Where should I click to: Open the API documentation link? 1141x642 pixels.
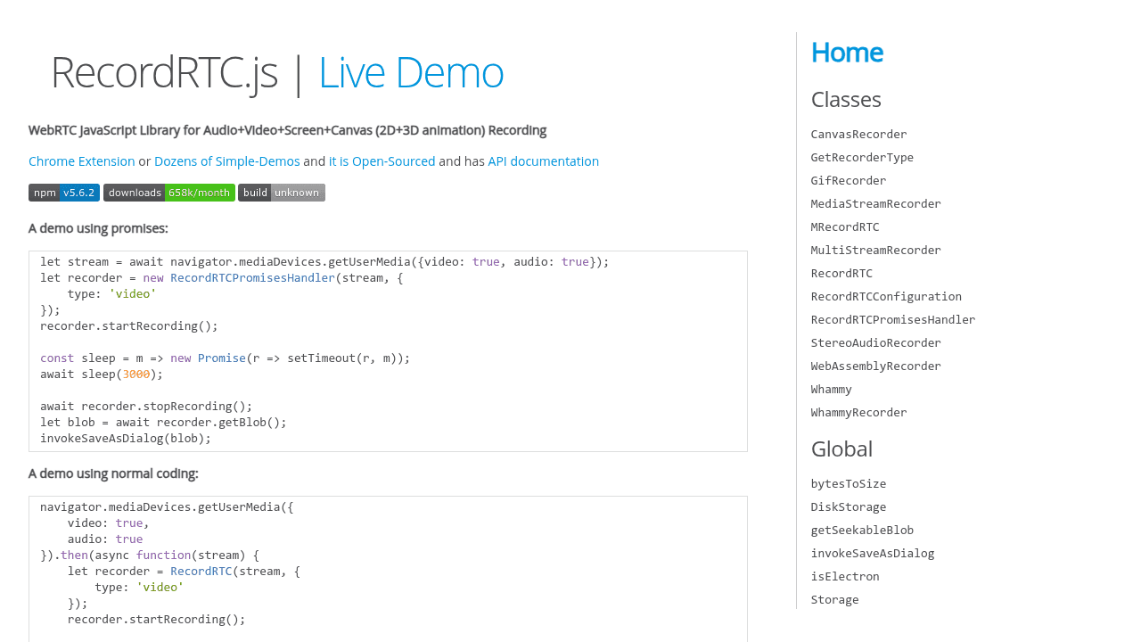[x=544, y=161]
